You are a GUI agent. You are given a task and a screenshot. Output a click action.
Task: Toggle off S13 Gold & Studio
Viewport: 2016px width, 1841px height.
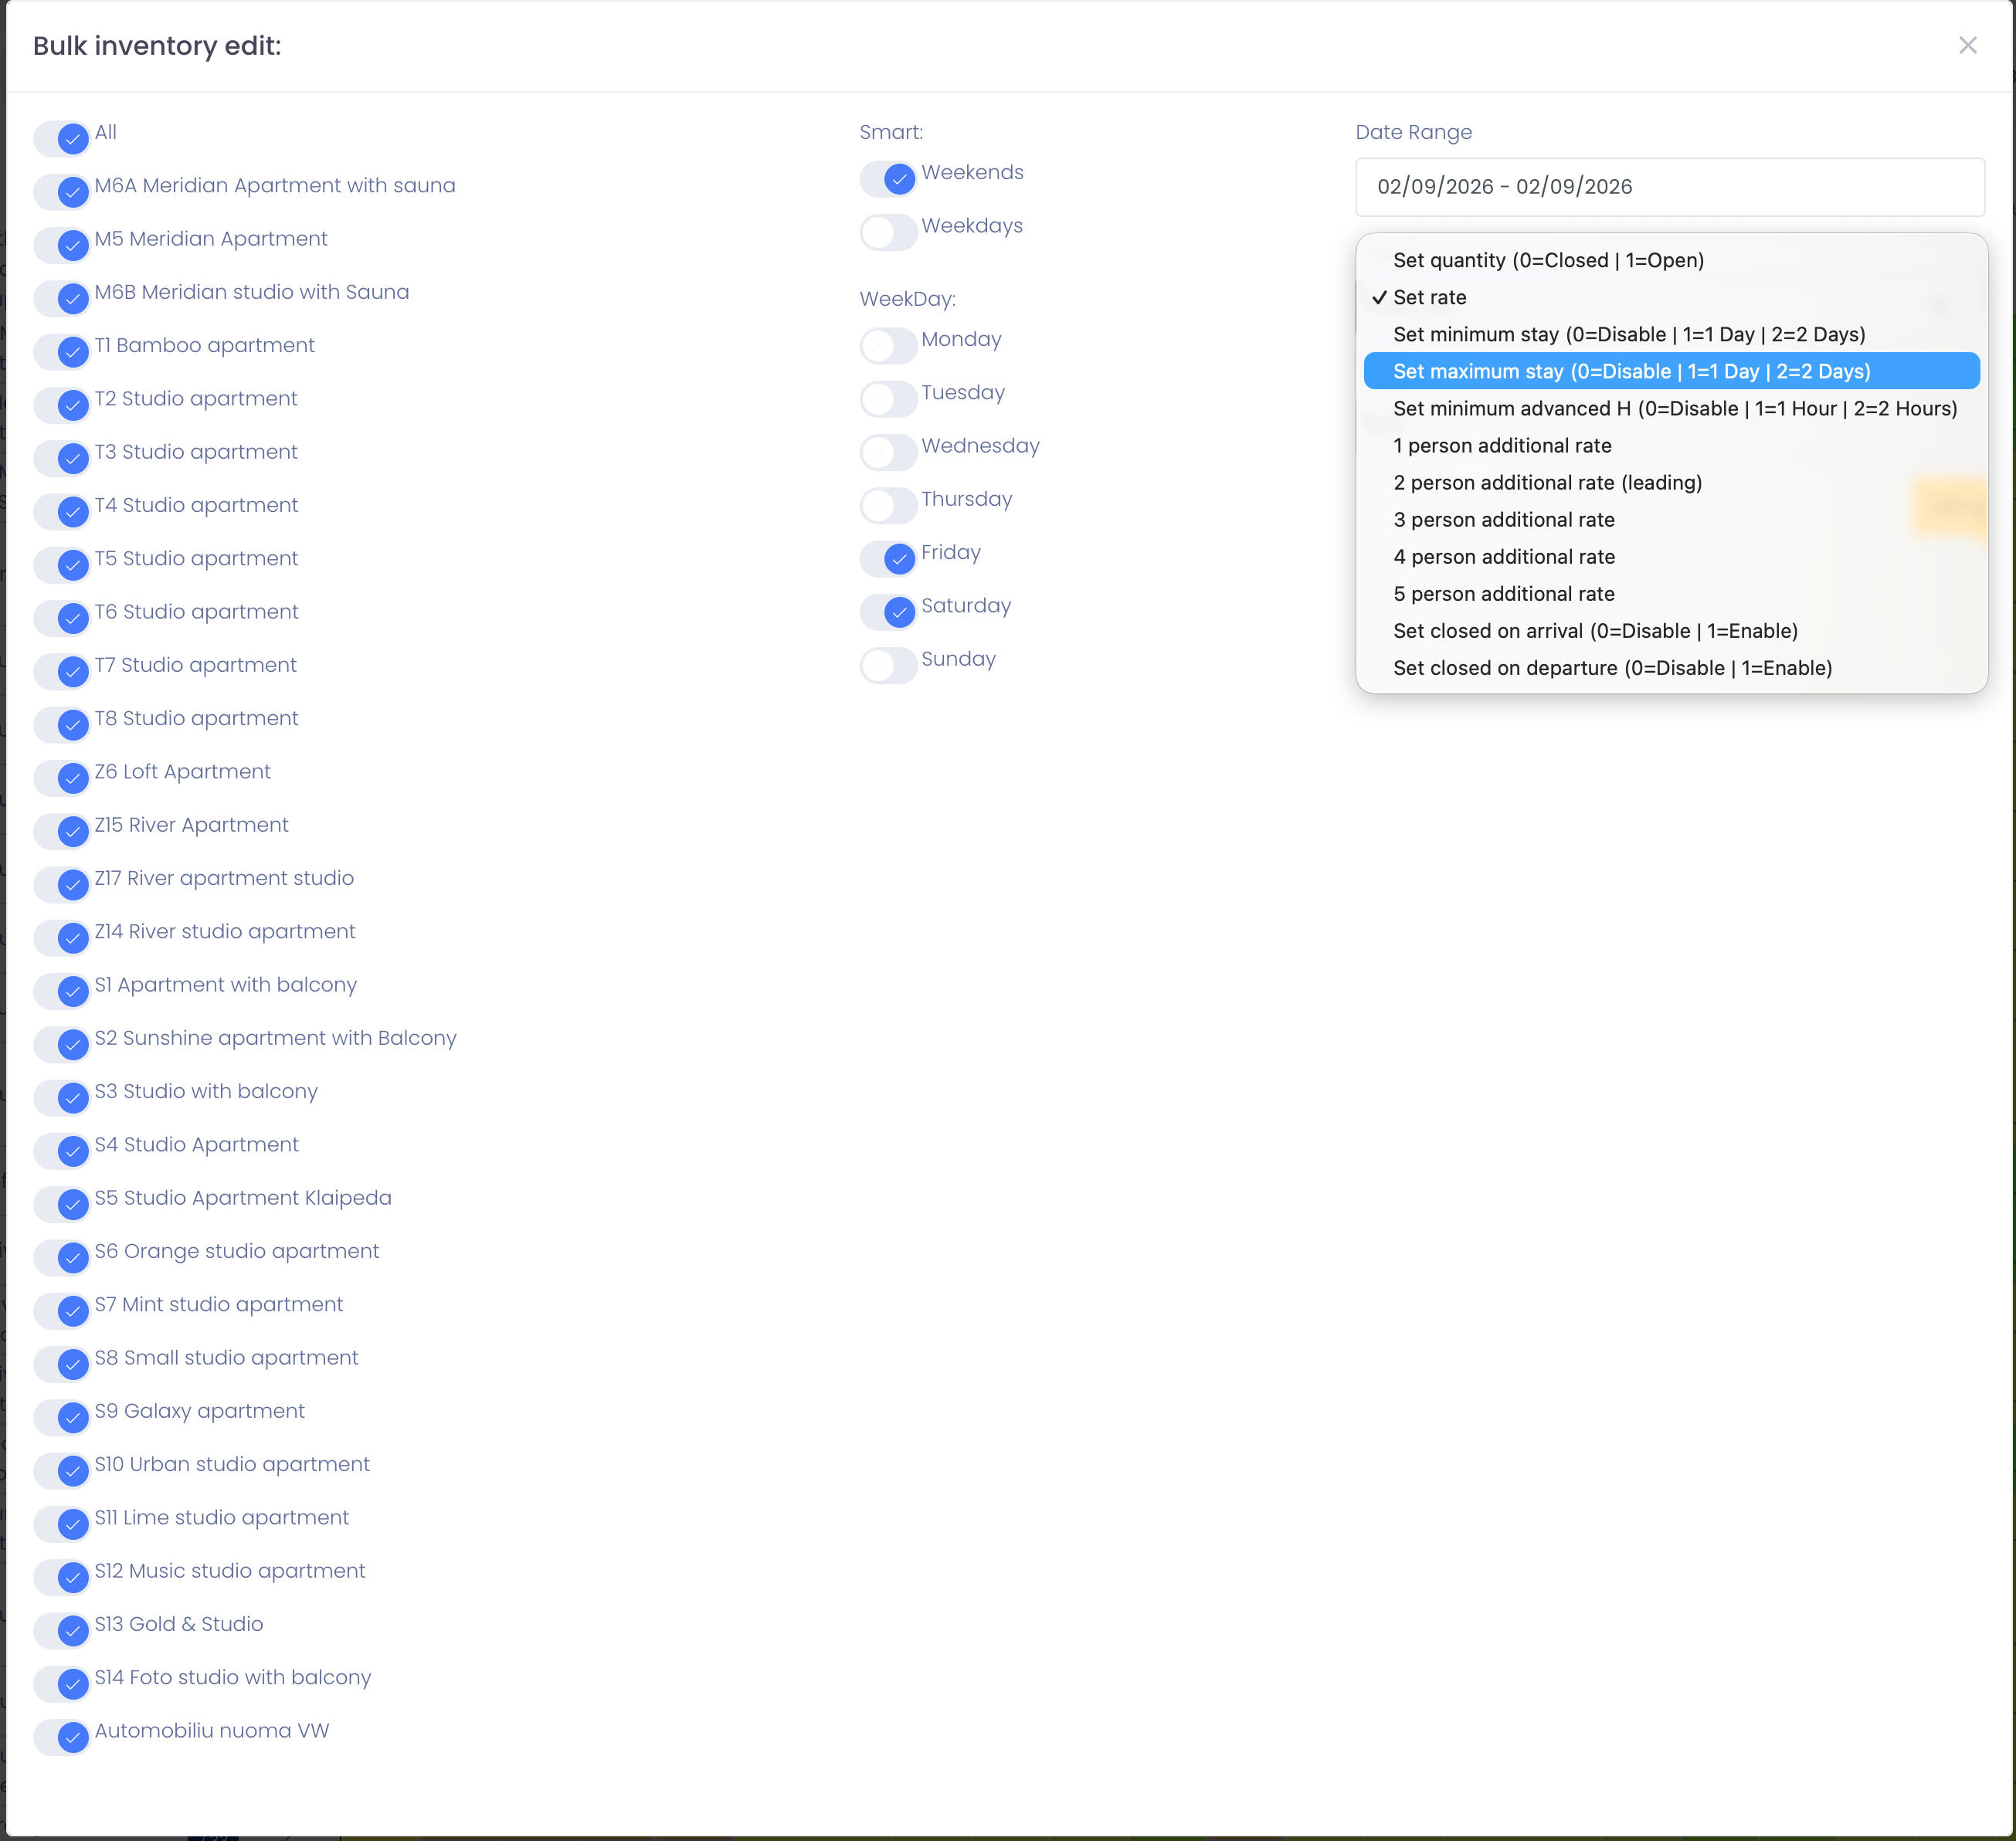(x=62, y=1631)
